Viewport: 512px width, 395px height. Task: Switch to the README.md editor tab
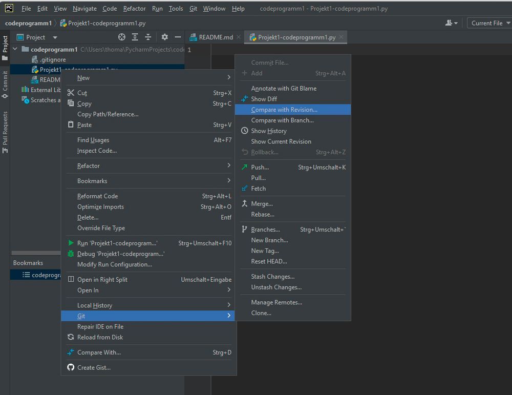pos(214,37)
